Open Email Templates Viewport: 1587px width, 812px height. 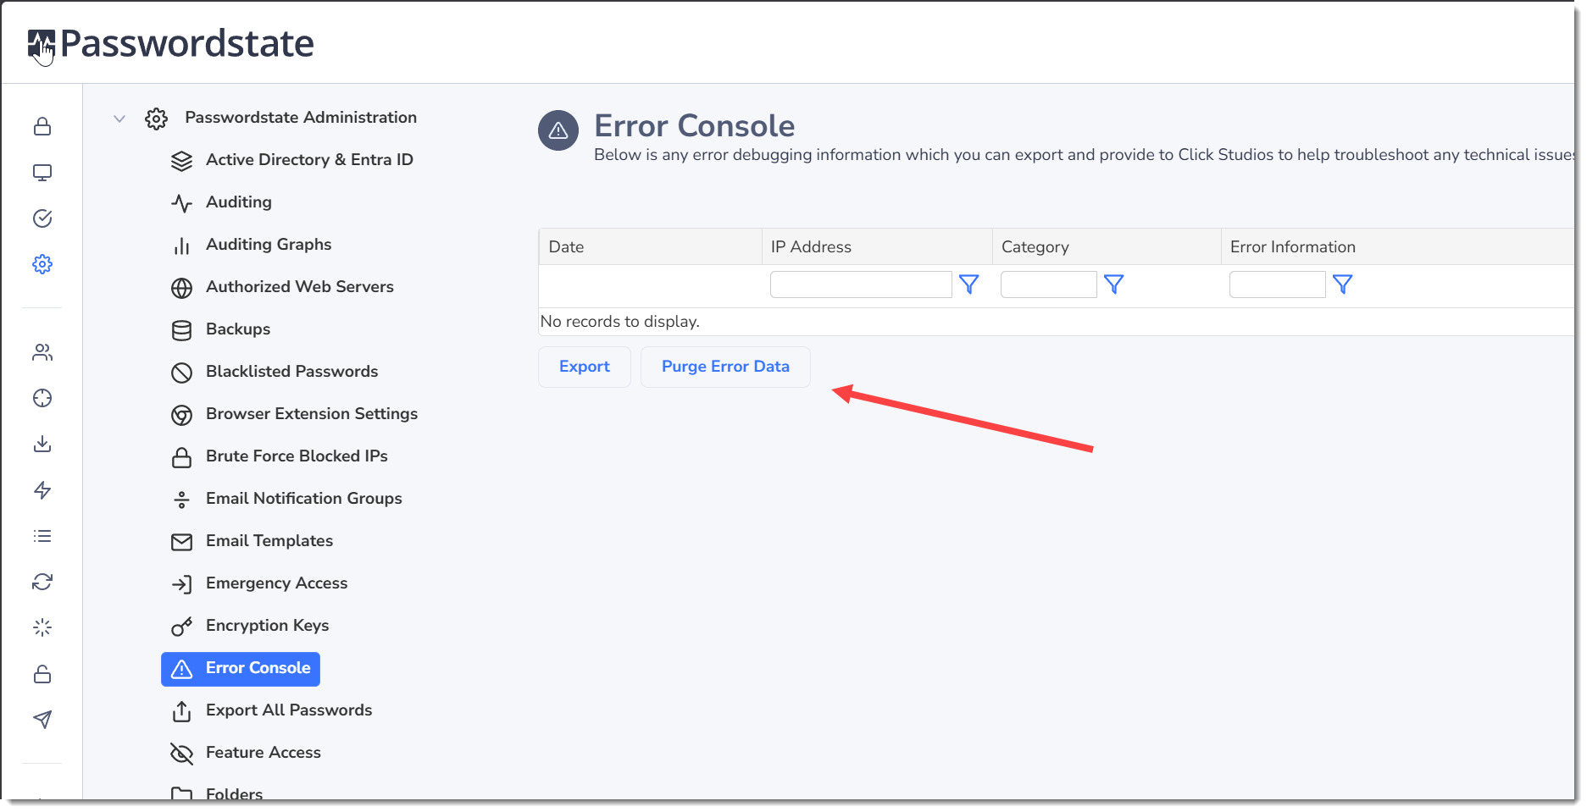(x=269, y=541)
